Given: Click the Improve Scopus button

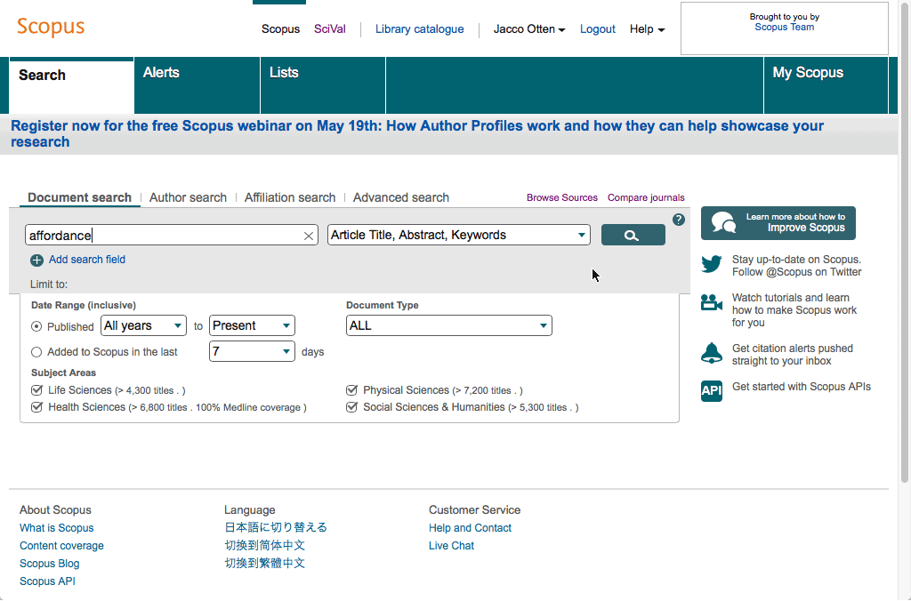Looking at the screenshot, I should point(778,223).
